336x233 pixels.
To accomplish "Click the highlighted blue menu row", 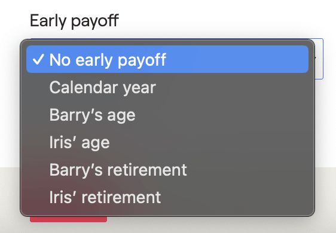I will point(167,59).
